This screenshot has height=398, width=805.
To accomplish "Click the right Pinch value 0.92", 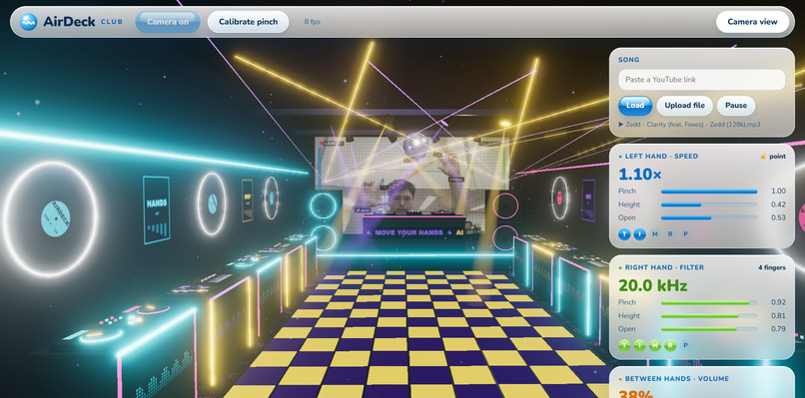I will [x=778, y=302].
